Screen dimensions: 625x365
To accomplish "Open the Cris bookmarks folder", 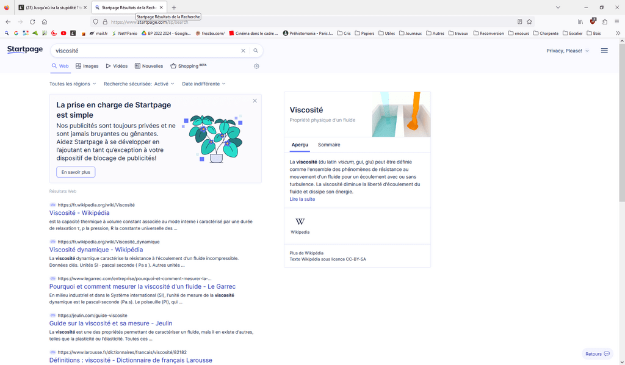I will 344,33.
